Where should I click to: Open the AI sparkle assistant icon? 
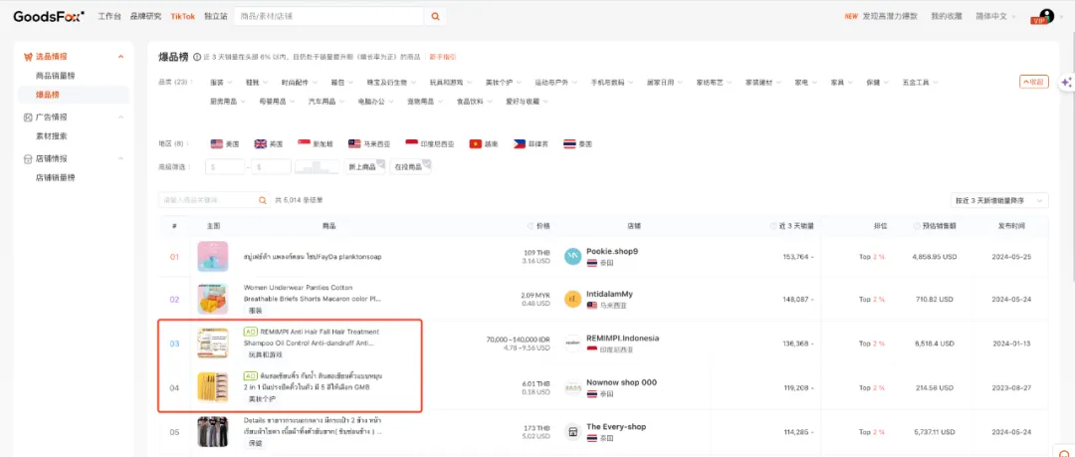(x=1067, y=82)
